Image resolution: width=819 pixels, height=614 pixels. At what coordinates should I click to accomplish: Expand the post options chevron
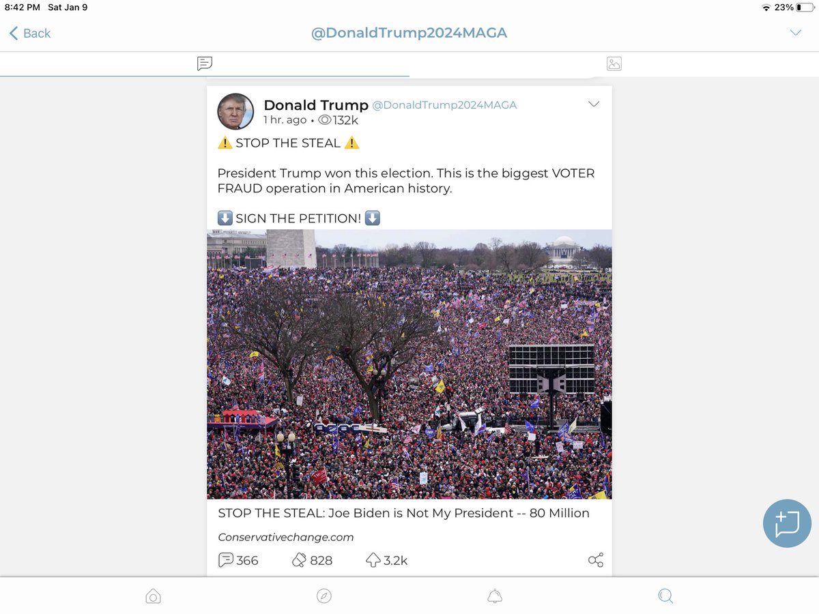[594, 104]
